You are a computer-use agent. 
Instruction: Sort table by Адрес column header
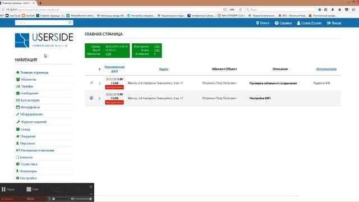164,69
